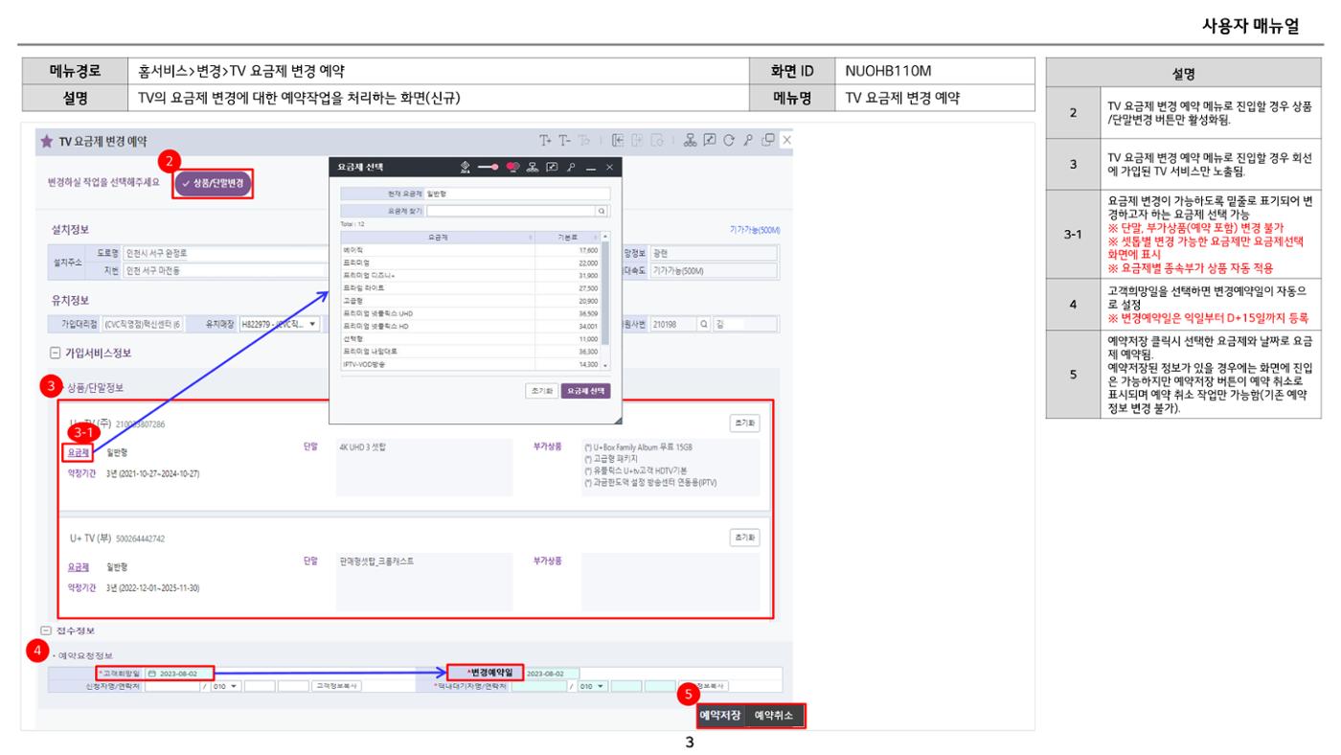
Task: Refresh the TV 요금제 변경 예약 screen
Action: click(729, 140)
